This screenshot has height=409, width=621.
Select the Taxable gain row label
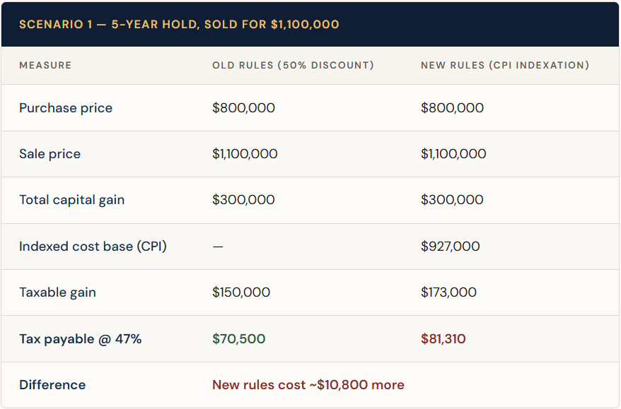[x=57, y=292]
